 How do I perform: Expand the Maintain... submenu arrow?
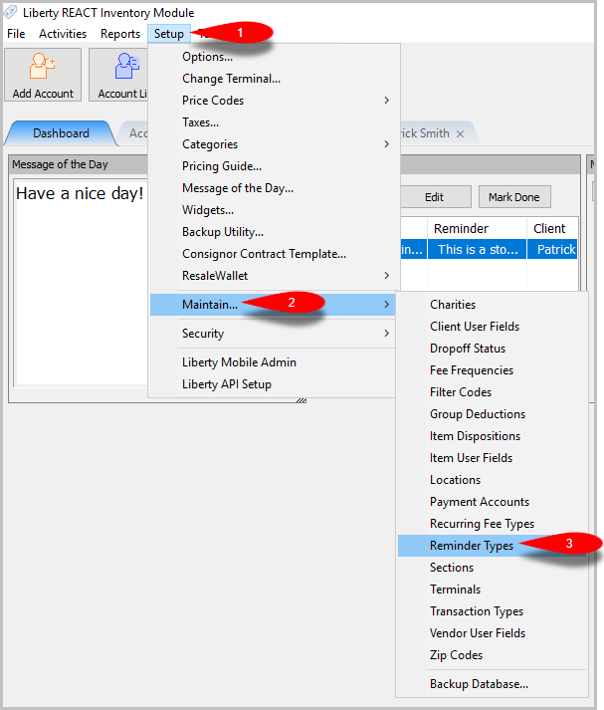point(386,305)
